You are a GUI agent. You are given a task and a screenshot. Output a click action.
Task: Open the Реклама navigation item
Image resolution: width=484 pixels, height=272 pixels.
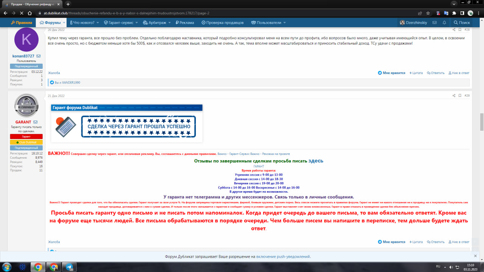coord(185,23)
